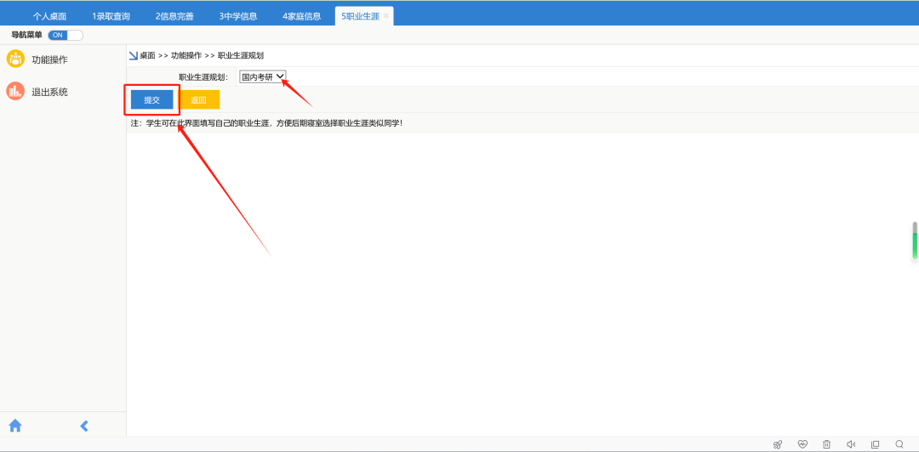Screen dimensions: 919x452
Task: Click the heart-rate health icon
Action: 802,444
